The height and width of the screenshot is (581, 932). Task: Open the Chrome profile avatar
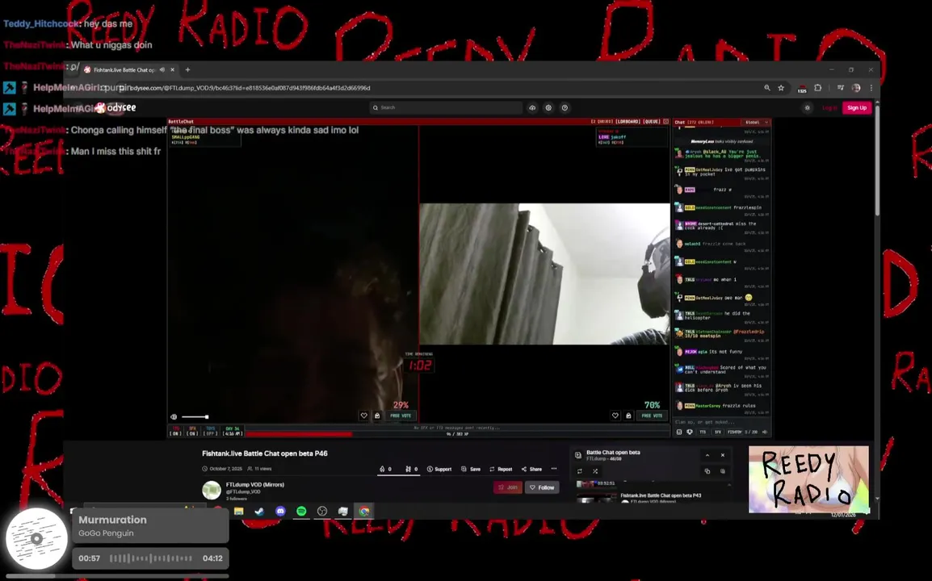[856, 88]
